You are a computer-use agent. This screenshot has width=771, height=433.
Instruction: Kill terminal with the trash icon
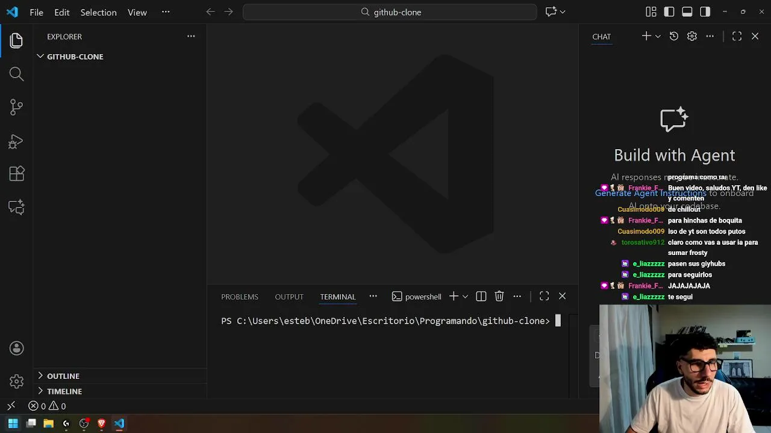coord(499,296)
